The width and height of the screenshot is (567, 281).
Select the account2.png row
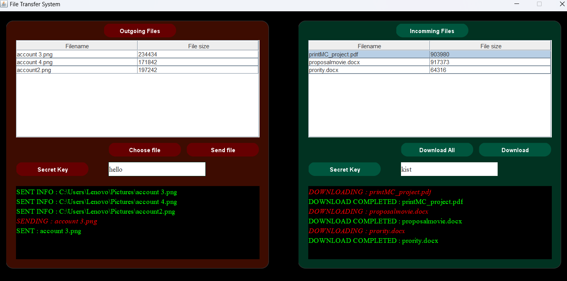138,70
